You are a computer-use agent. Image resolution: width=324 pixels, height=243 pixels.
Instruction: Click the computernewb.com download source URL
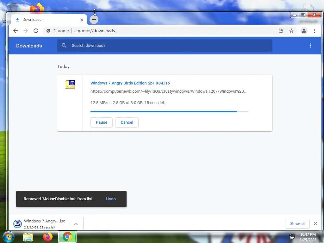pyautogui.click(x=168, y=91)
